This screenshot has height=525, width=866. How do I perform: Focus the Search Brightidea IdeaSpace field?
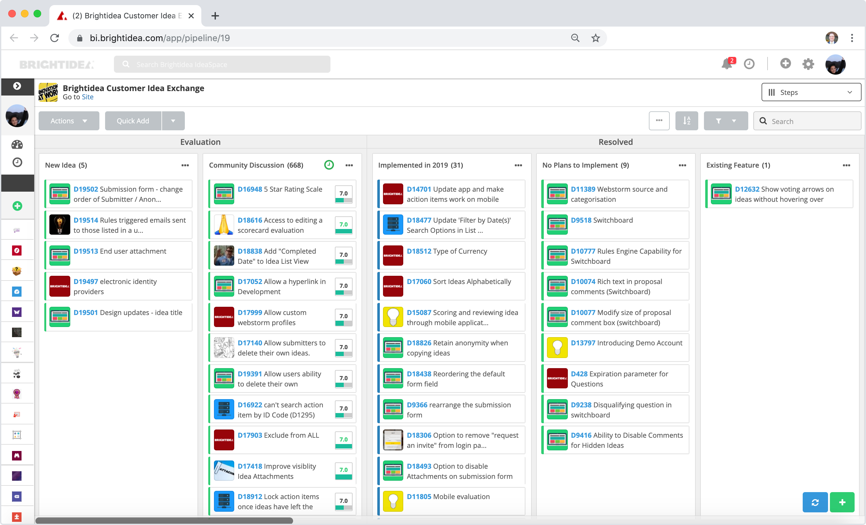222,64
